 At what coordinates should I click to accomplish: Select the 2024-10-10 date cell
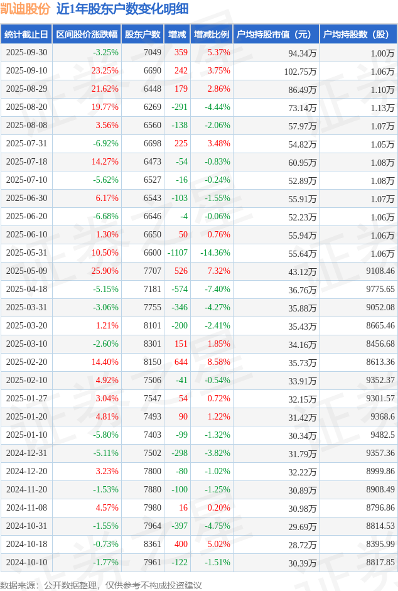point(26,563)
